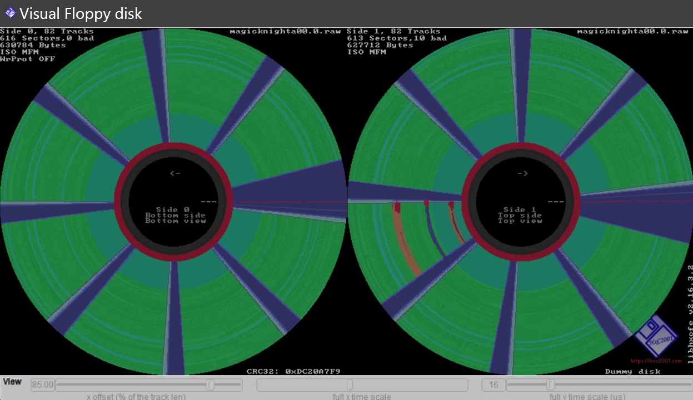The width and height of the screenshot is (693, 400).
Task: Click the full x time scale slider handle
Action: 350,385
